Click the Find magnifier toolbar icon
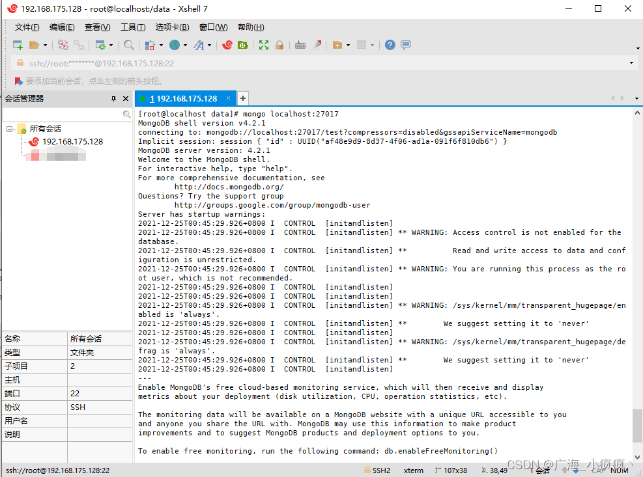Screen dimensions: 643x477 [129, 45]
